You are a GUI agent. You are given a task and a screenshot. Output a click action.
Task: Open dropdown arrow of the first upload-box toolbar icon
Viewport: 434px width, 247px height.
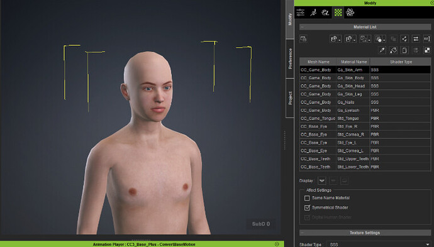click(x=340, y=40)
